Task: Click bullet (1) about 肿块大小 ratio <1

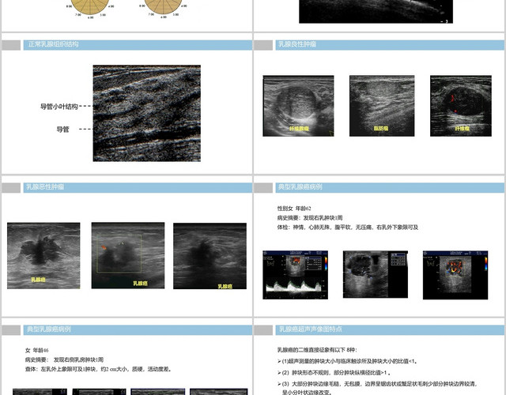Action: tap(348, 361)
